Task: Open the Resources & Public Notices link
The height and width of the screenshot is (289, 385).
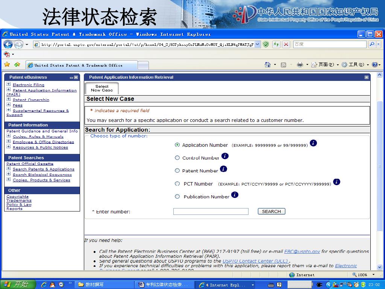Action: point(40,148)
